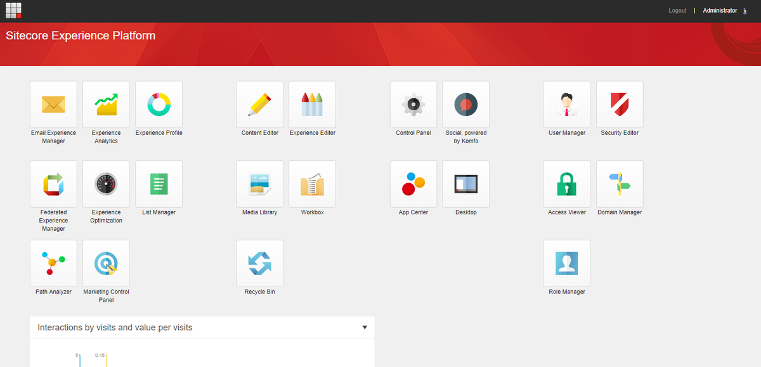Open Federated Experience Manager

53,184
